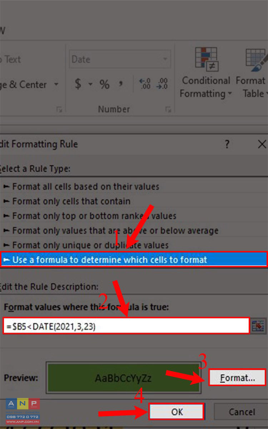Viewport: 268px width, 429px height.
Task: Apply the accounting dollar number format
Action: (x=78, y=84)
